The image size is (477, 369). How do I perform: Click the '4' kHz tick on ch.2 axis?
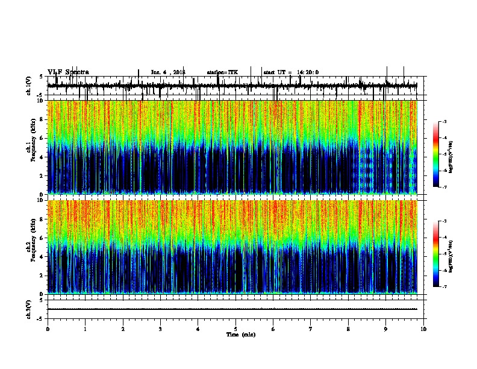42,257
